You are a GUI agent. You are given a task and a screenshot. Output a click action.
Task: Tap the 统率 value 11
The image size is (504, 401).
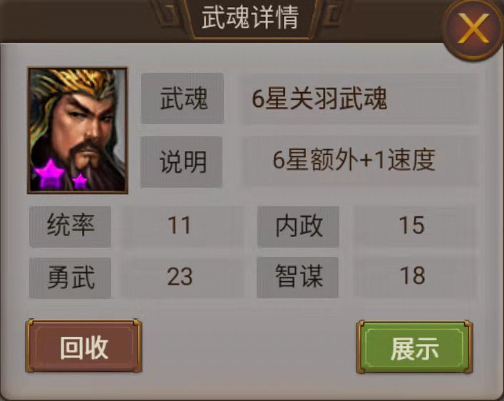[x=180, y=225]
